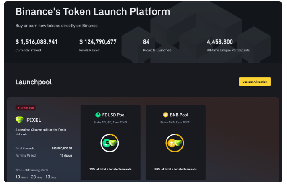
Task: Click the 4,458,800 participants value
Action: coord(219,41)
